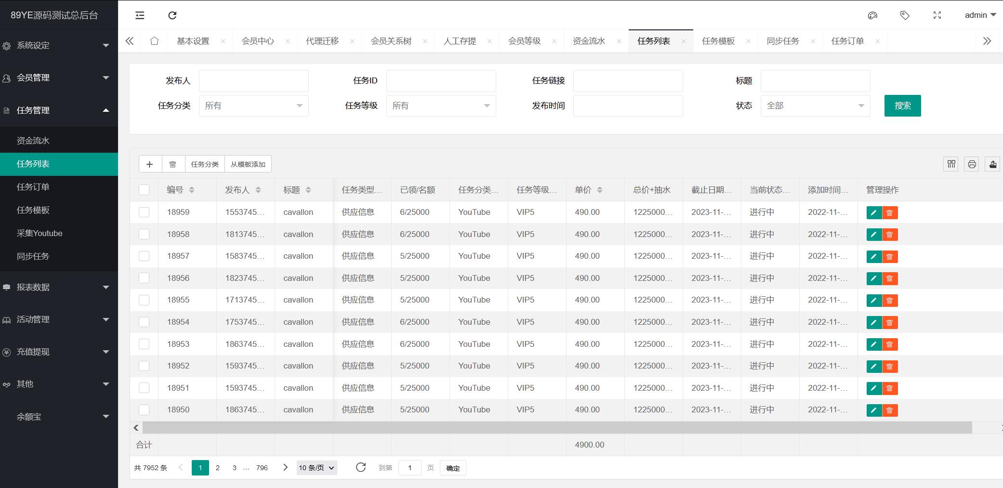This screenshot has height=488, width=1003.
Task: Edit task 18956 with pencil icon
Action: click(x=874, y=278)
